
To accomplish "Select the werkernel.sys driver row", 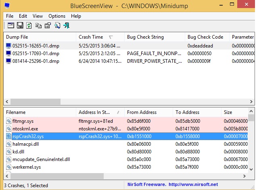I will [x=126, y=167].
